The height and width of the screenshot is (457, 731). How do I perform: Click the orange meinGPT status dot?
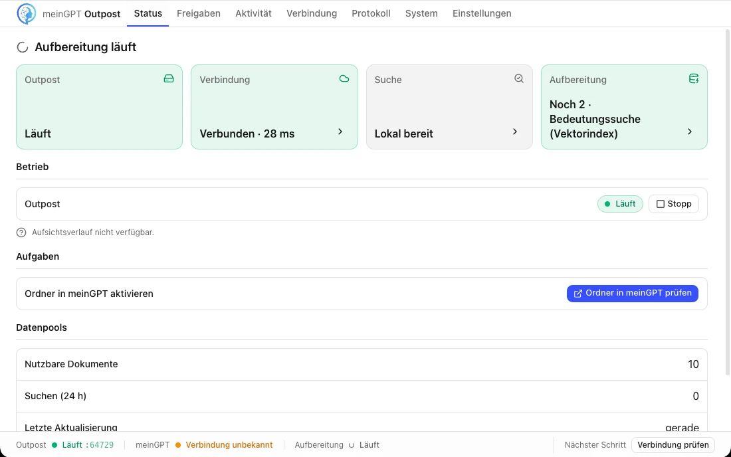point(178,445)
